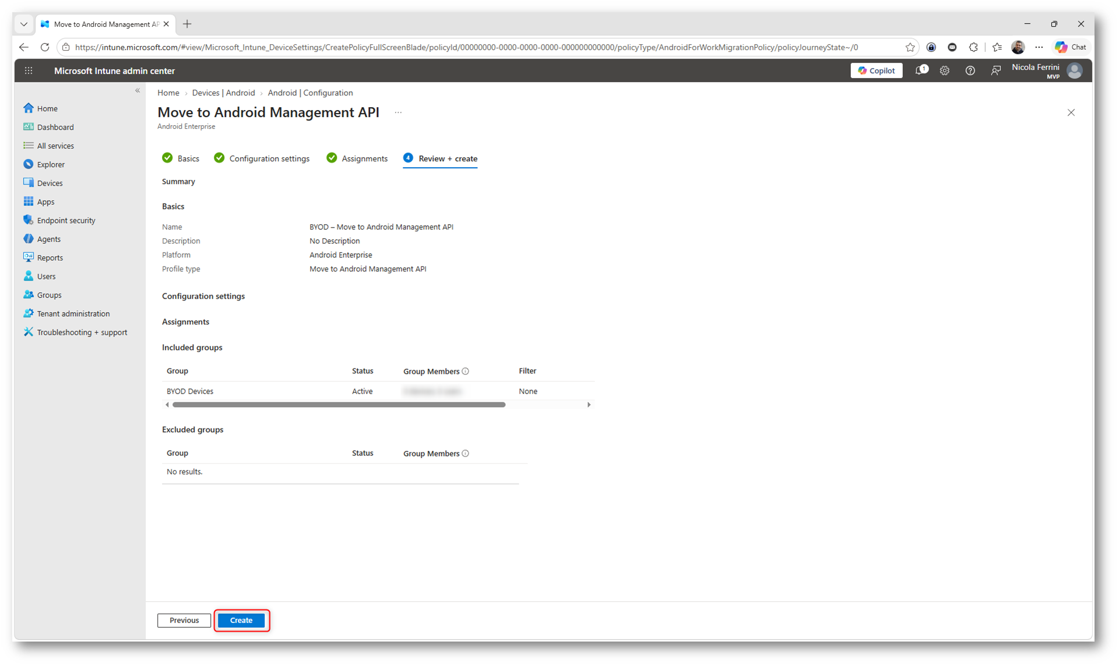The image size is (1119, 666).
Task: Open browser Settings and more menu
Action: pos(1039,47)
